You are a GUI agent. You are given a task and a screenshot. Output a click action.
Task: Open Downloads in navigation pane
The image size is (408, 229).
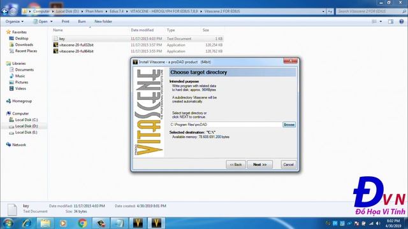point(24,45)
